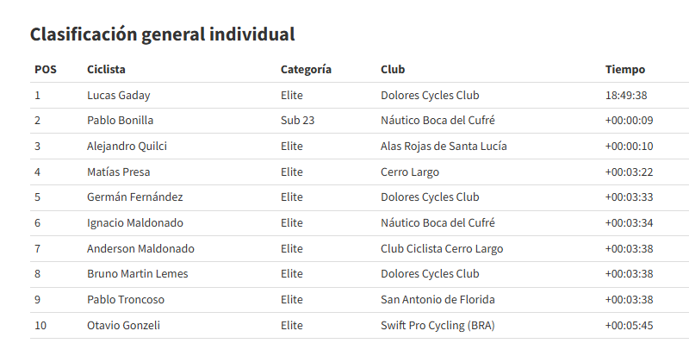Click the Tiempo column header
The width and height of the screenshot is (689, 362).
click(x=625, y=70)
